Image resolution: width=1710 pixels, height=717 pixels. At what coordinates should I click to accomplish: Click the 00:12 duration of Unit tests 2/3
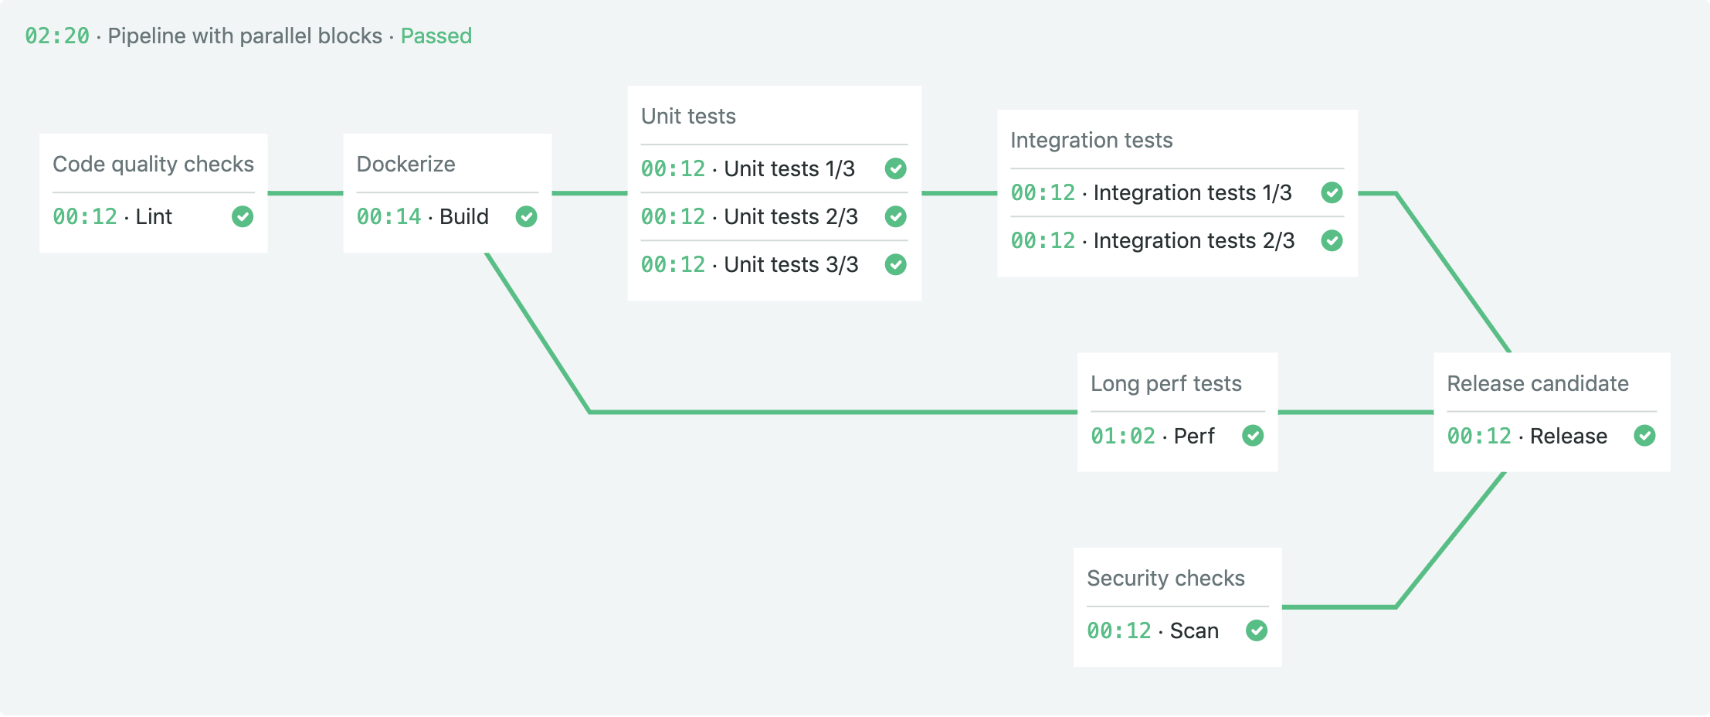pos(673,216)
